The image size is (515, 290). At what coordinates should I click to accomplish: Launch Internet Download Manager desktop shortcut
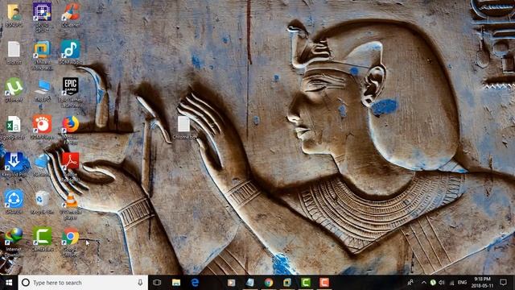[14, 242]
